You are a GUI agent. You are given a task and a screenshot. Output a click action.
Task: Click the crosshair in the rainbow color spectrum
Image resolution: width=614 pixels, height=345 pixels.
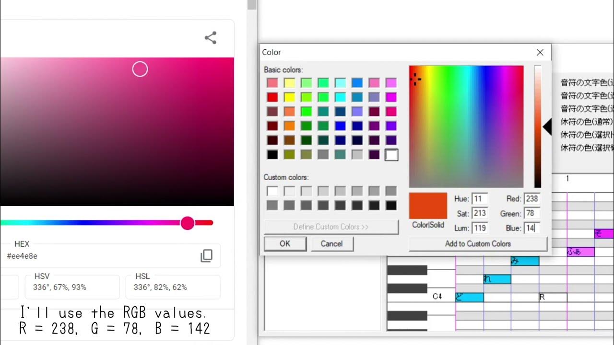(415, 79)
